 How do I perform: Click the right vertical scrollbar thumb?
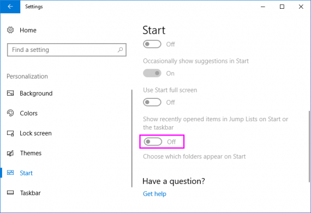pyautogui.click(x=309, y=146)
